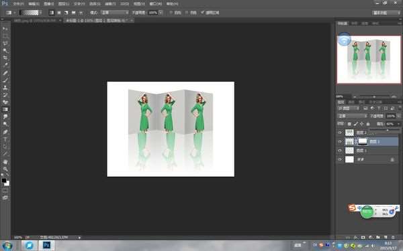Screen dimensions: 403x251
Task: Open the gradient picker dropdown arrow
Action: click(x=40, y=13)
